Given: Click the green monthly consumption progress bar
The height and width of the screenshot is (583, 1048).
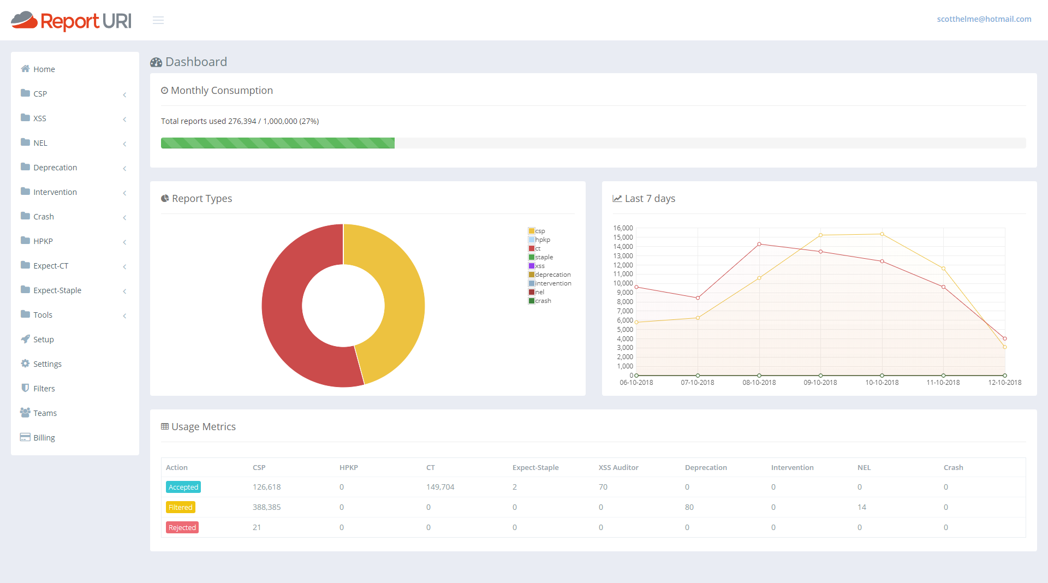Looking at the screenshot, I should click(x=277, y=143).
